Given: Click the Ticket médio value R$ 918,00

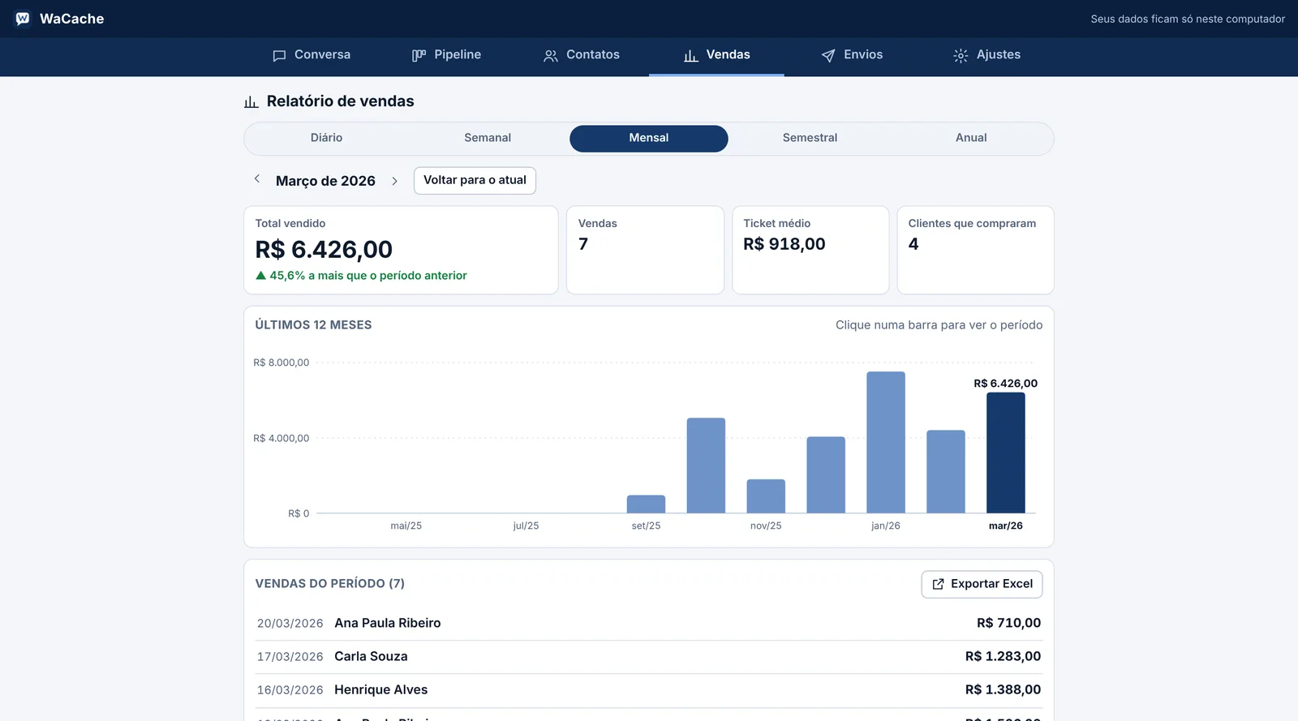Looking at the screenshot, I should (x=784, y=244).
